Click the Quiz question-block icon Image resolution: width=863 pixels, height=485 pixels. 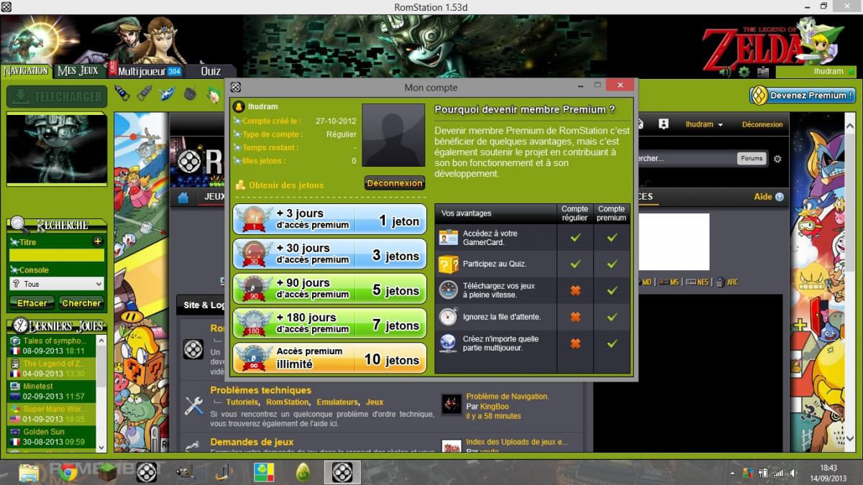pyautogui.click(x=449, y=264)
